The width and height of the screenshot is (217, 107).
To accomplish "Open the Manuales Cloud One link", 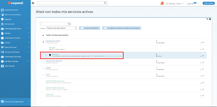I will (52, 48).
